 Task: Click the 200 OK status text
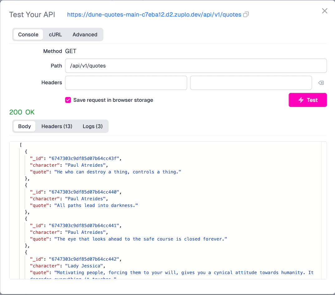tap(22, 112)
